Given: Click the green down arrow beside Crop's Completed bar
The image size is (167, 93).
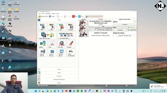Looking at the screenshot, I should (x=128, y=30).
